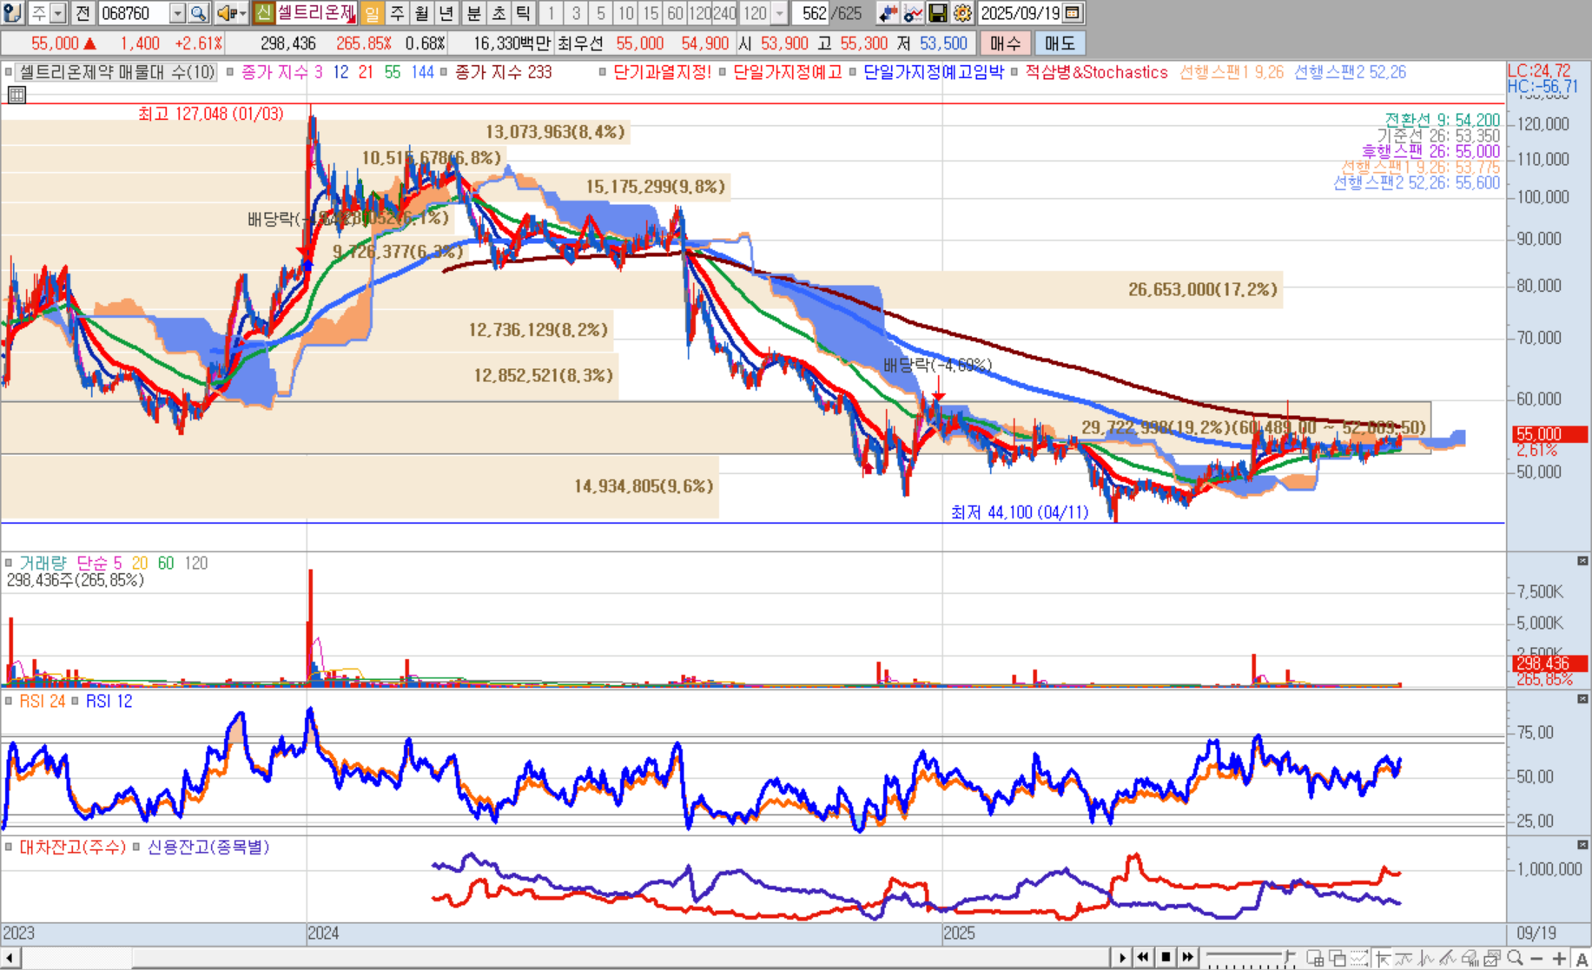1592x970 pixels.
Task: Open the calendar date picker icon
Action: point(1073,13)
